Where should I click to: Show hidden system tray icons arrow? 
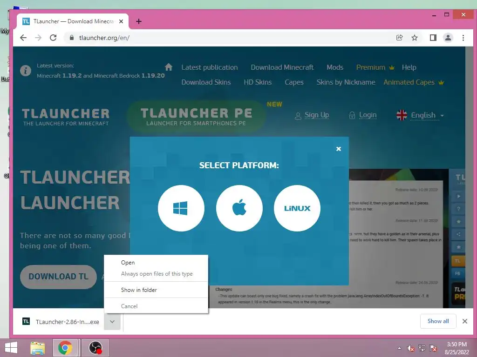[x=399, y=348]
